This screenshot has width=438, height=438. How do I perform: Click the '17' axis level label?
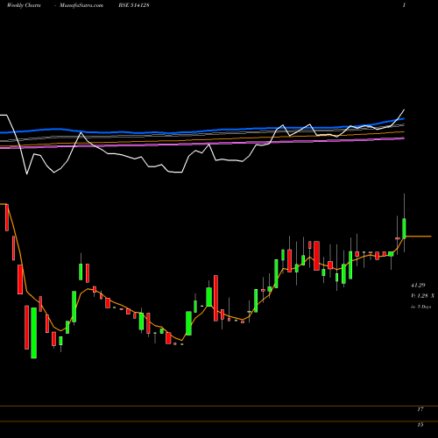[x=420, y=409]
